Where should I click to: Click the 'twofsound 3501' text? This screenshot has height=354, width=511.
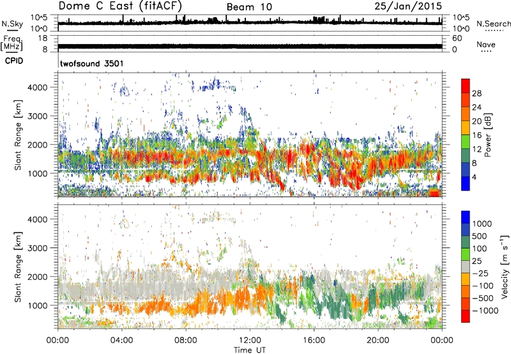(92, 63)
